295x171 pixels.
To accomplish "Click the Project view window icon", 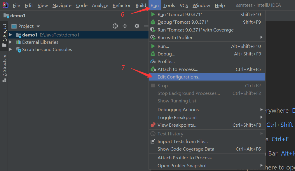I will pos(14,26).
